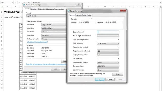162x91 pixels.
Task: Expand the Excel formula bar
Action: [x=160, y=3]
